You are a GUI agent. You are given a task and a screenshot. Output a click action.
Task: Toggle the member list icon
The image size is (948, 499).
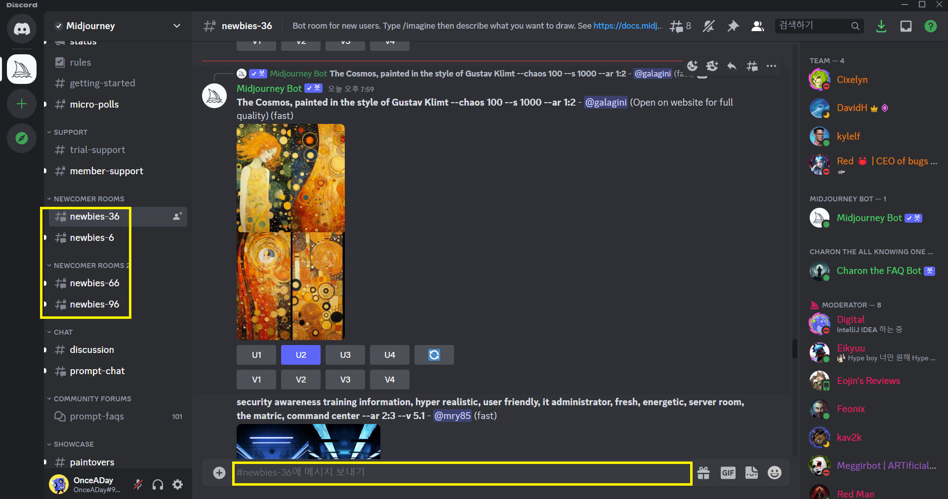(757, 26)
